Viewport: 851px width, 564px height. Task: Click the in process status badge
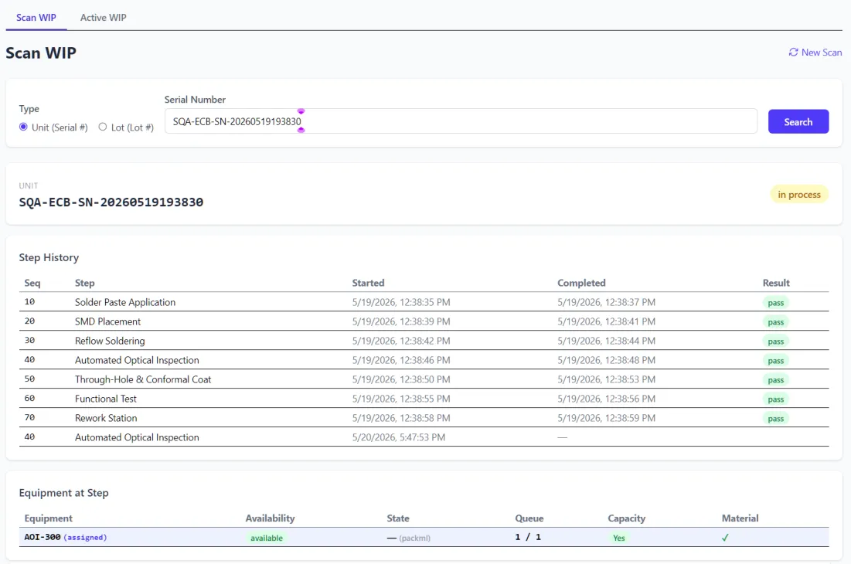(x=799, y=194)
